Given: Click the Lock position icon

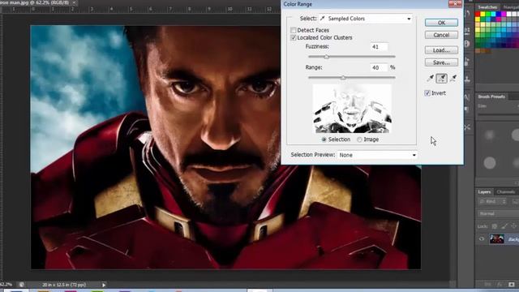Looking at the screenshot, I should [x=513, y=226].
